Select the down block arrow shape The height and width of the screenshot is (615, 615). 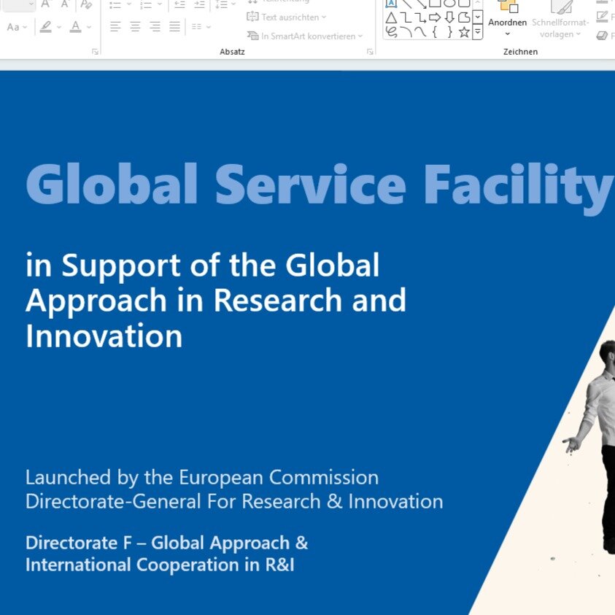449,18
